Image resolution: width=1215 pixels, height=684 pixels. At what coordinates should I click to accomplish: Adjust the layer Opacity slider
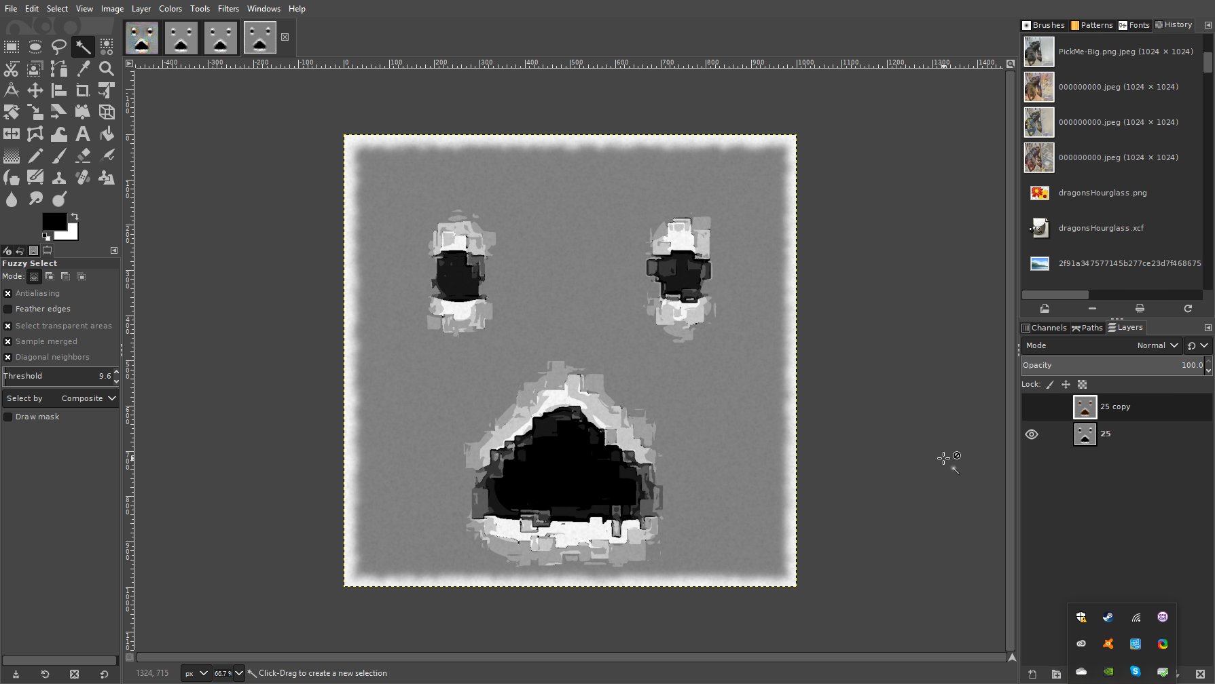tap(1113, 365)
